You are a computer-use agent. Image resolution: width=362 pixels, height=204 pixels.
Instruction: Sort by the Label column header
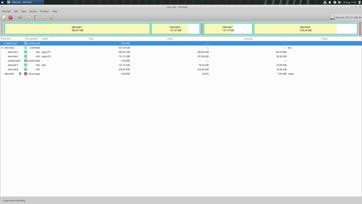pyautogui.click(x=46, y=39)
